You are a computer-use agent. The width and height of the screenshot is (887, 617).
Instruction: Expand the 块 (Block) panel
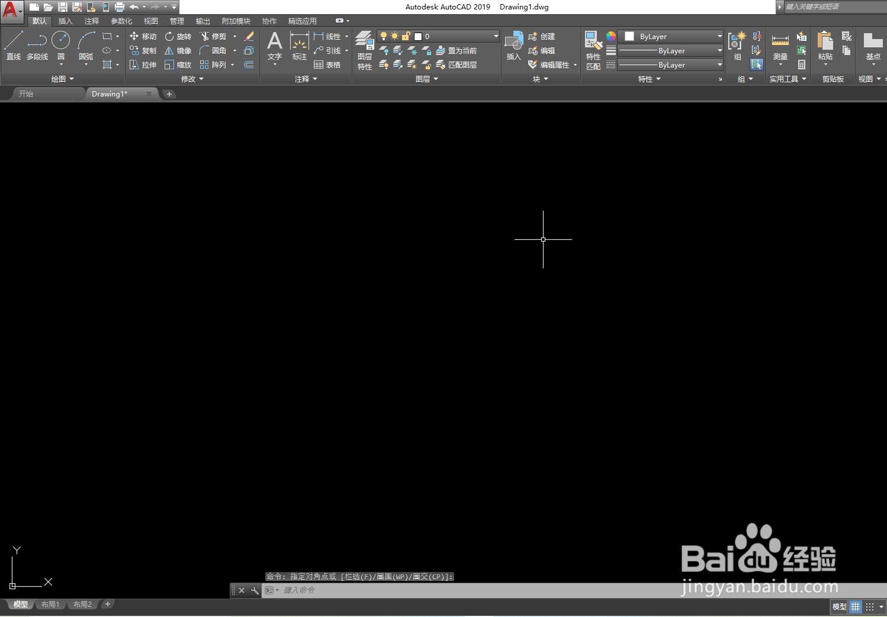coord(541,79)
